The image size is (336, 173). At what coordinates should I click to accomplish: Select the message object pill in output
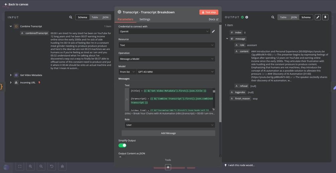click(238, 39)
